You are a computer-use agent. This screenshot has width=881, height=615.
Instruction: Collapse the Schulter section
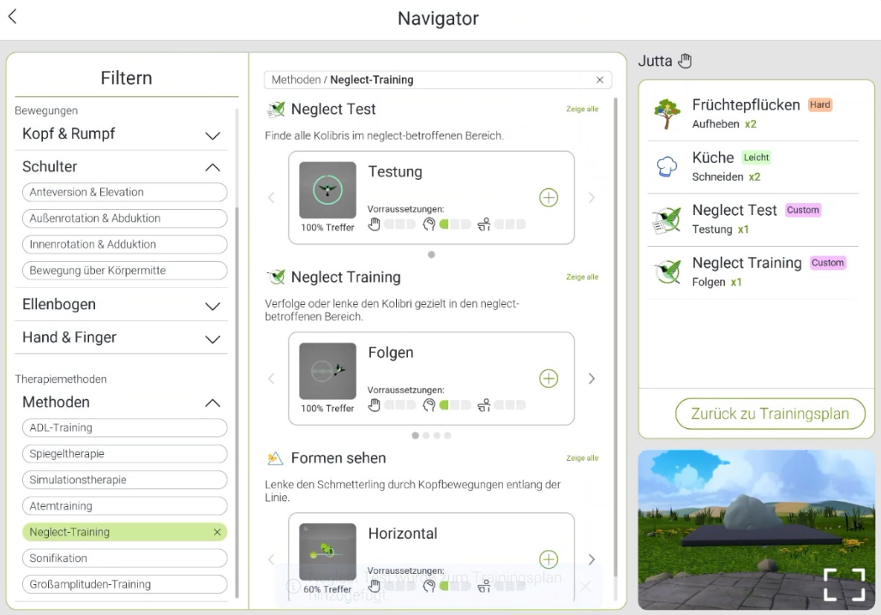[x=213, y=168]
